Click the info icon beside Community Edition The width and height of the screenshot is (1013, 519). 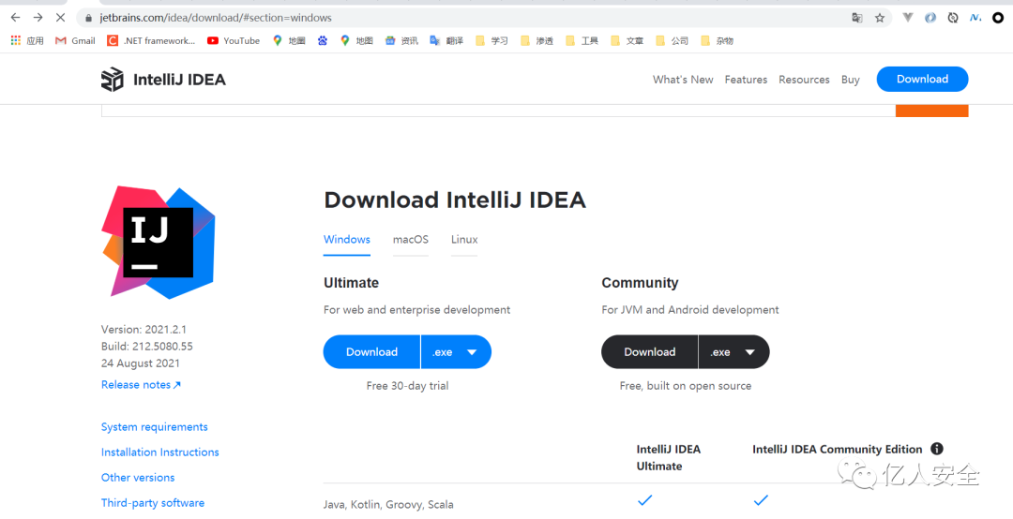(x=936, y=449)
